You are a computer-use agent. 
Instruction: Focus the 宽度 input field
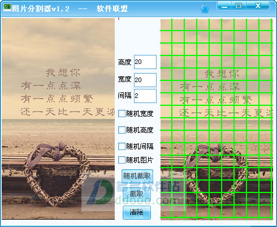[145, 80]
